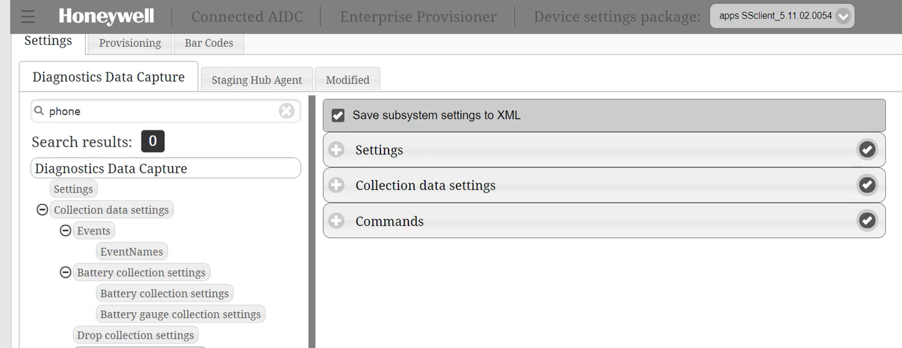
Task: Uncheck Save subsystem settings to XML
Action: coord(338,115)
